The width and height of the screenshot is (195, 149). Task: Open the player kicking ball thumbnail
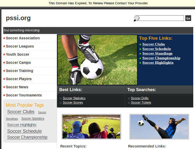(159, 127)
